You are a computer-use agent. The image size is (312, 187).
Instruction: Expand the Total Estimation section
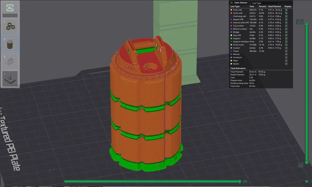pyautogui.click(x=238, y=68)
